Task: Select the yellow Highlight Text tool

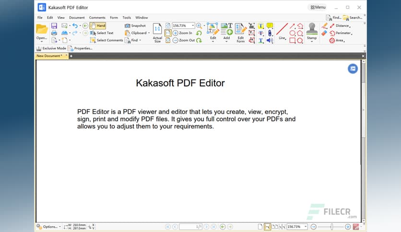Action: (x=260, y=25)
